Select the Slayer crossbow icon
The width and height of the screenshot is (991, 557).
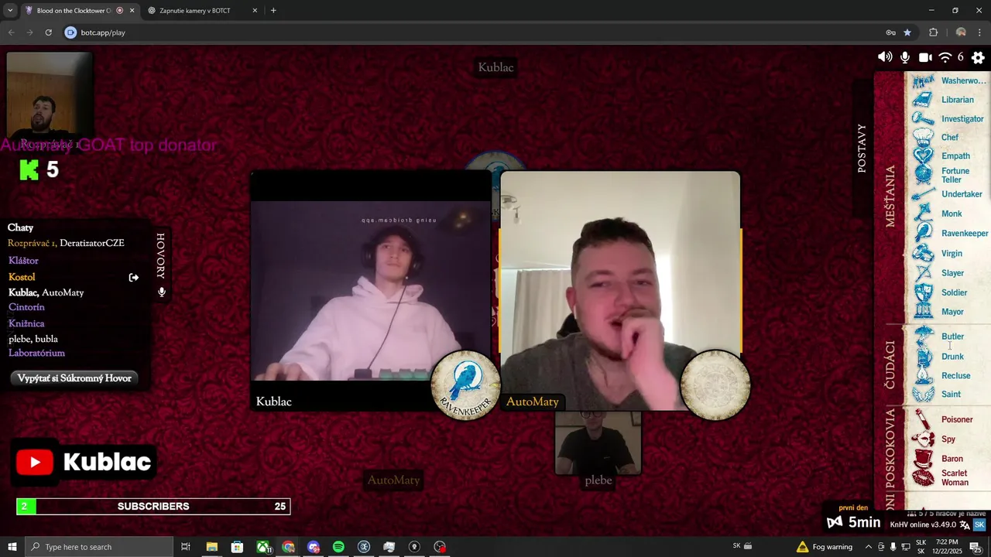923,273
